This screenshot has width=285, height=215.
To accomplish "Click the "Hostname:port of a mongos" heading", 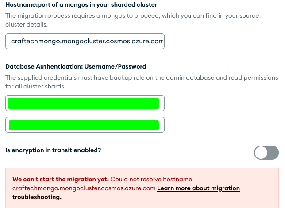I will click(x=81, y=4).
